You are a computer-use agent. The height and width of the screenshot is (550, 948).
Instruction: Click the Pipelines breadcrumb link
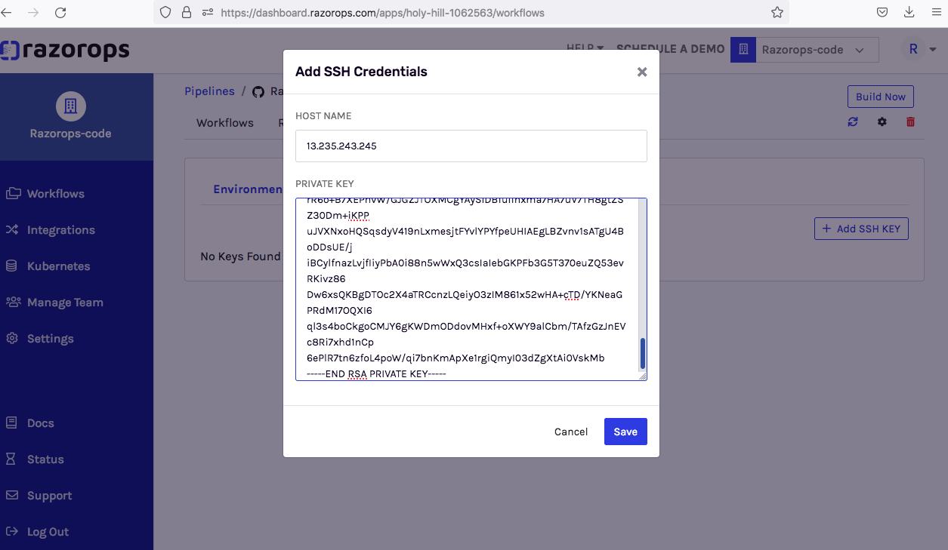click(209, 91)
